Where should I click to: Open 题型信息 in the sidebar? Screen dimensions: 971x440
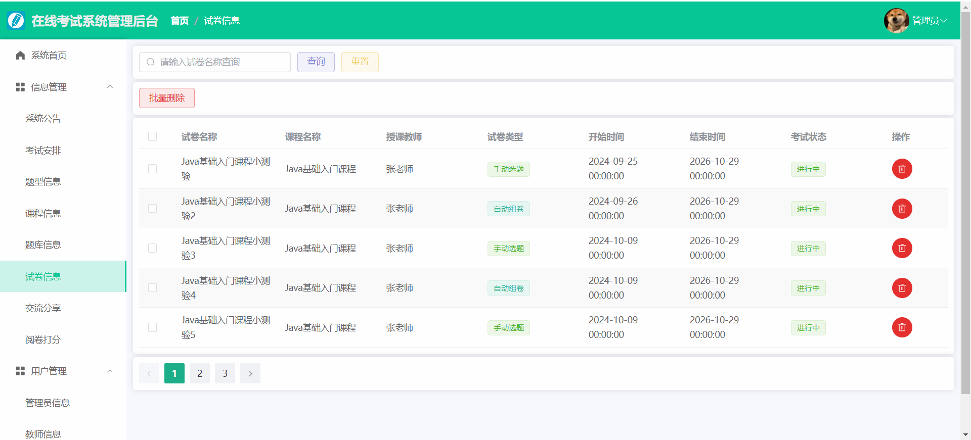coord(63,181)
